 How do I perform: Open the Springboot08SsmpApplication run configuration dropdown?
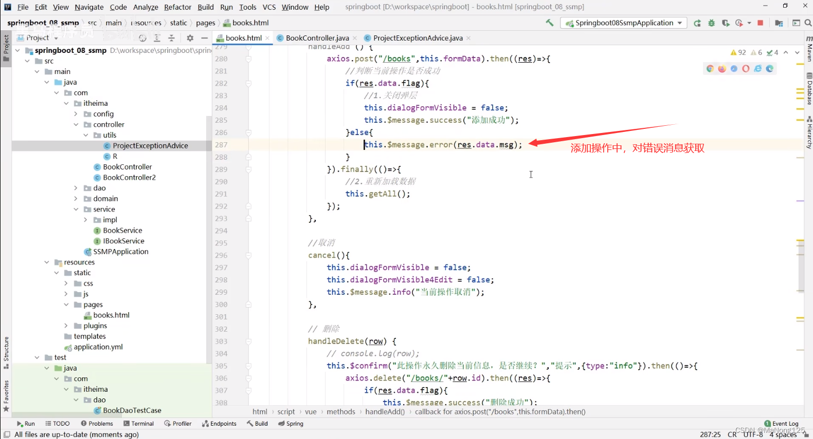[x=623, y=23]
